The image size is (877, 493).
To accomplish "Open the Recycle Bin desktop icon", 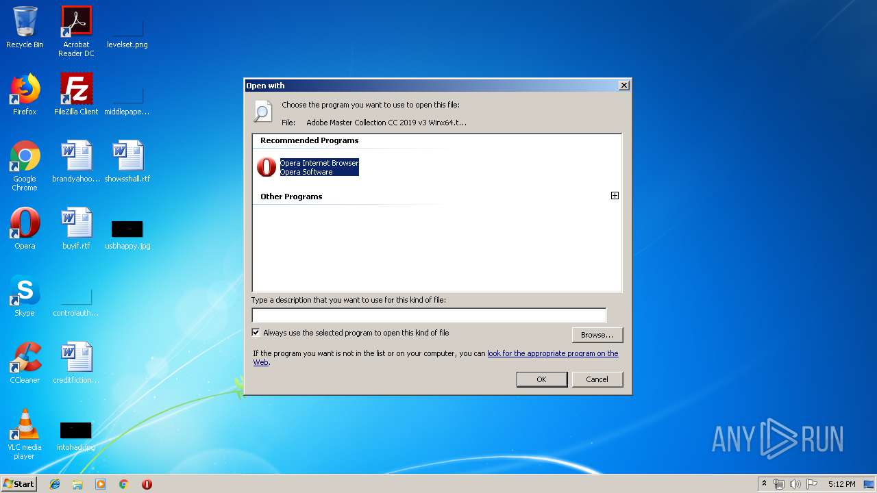I will click(25, 27).
